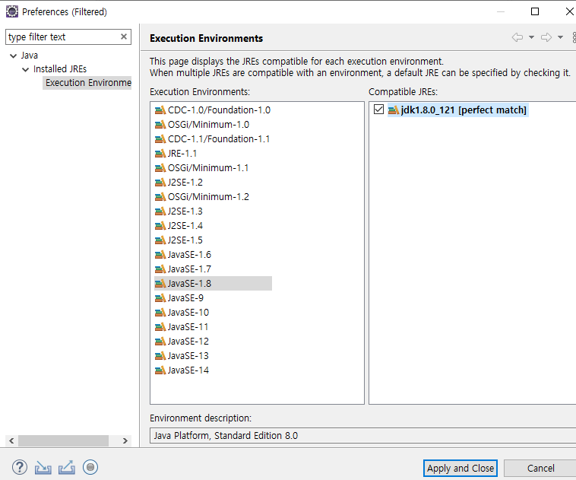576x480 pixels.
Task: Click the Cancel button
Action: tap(540, 469)
